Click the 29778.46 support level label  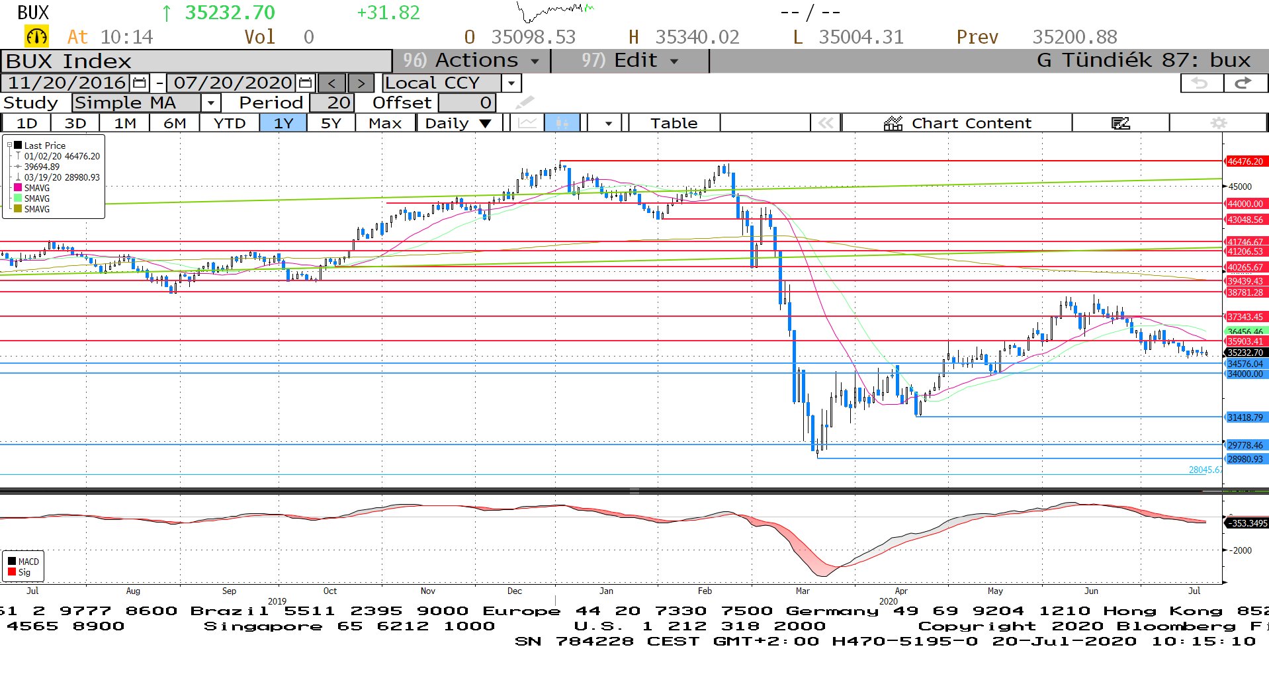click(1245, 445)
